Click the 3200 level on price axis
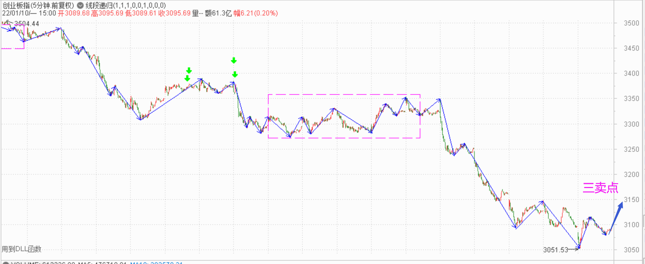645x264 pixels. click(631, 174)
